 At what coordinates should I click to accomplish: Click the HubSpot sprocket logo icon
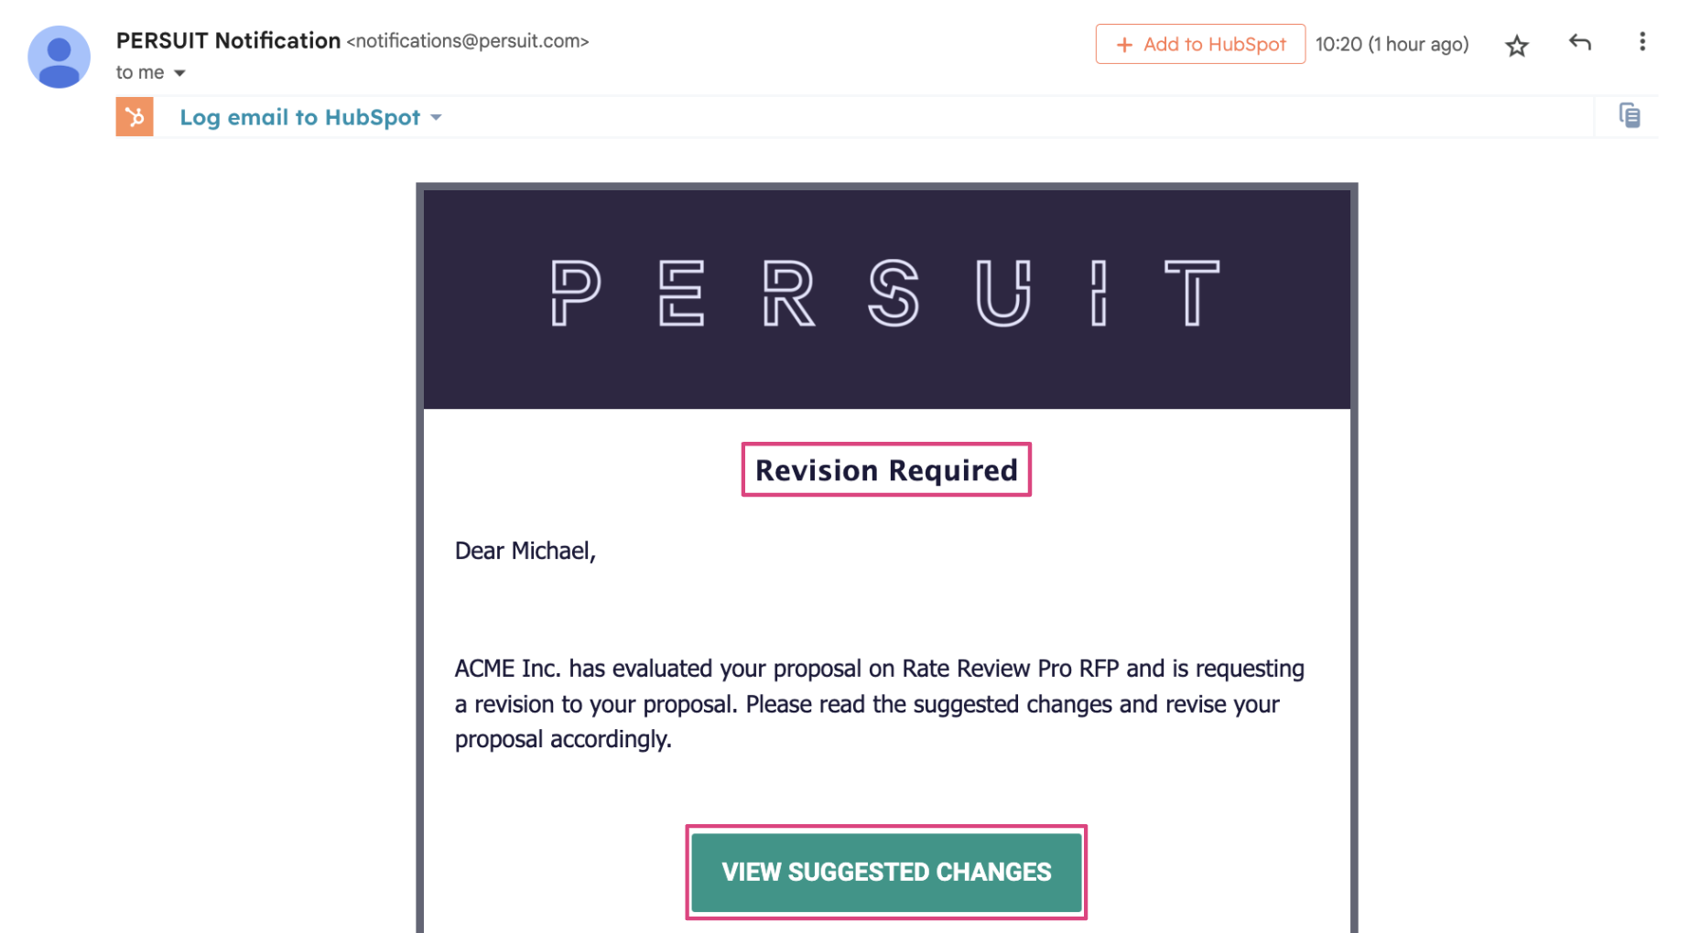pyautogui.click(x=135, y=117)
